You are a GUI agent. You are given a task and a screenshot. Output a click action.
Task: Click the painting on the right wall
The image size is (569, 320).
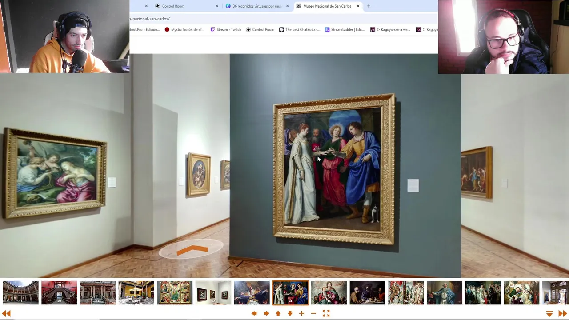point(477,173)
